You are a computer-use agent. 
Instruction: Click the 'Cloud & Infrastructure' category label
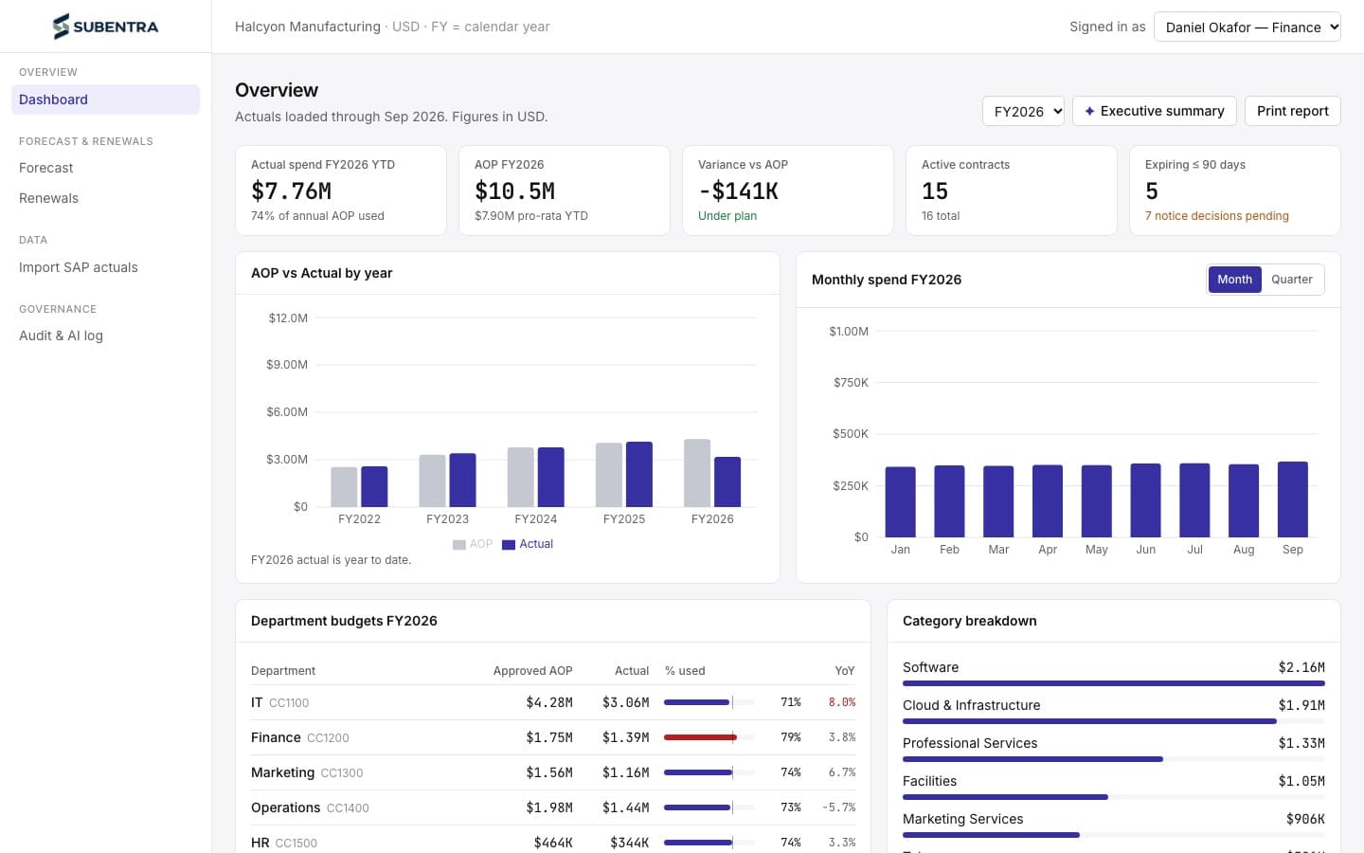(x=971, y=705)
